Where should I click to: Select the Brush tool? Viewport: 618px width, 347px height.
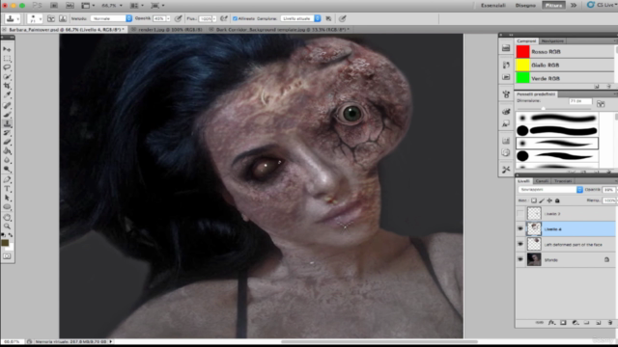[7, 115]
